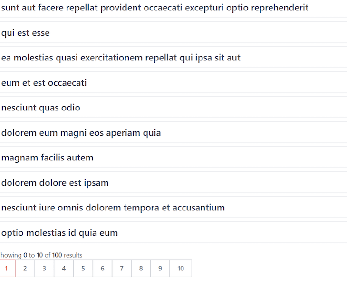Choose the 'eum et est occaecati' entry
347x300 pixels.
coord(173,82)
